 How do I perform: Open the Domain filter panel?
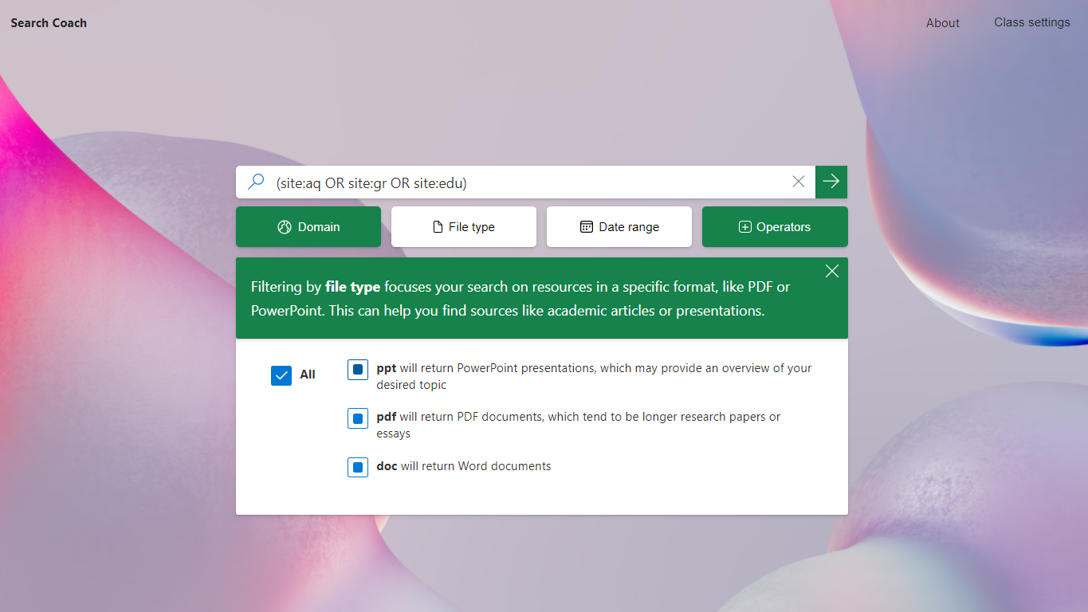coord(308,227)
